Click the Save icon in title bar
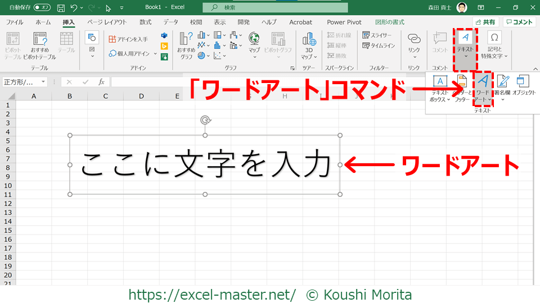The height and width of the screenshot is (303, 540). click(61, 8)
